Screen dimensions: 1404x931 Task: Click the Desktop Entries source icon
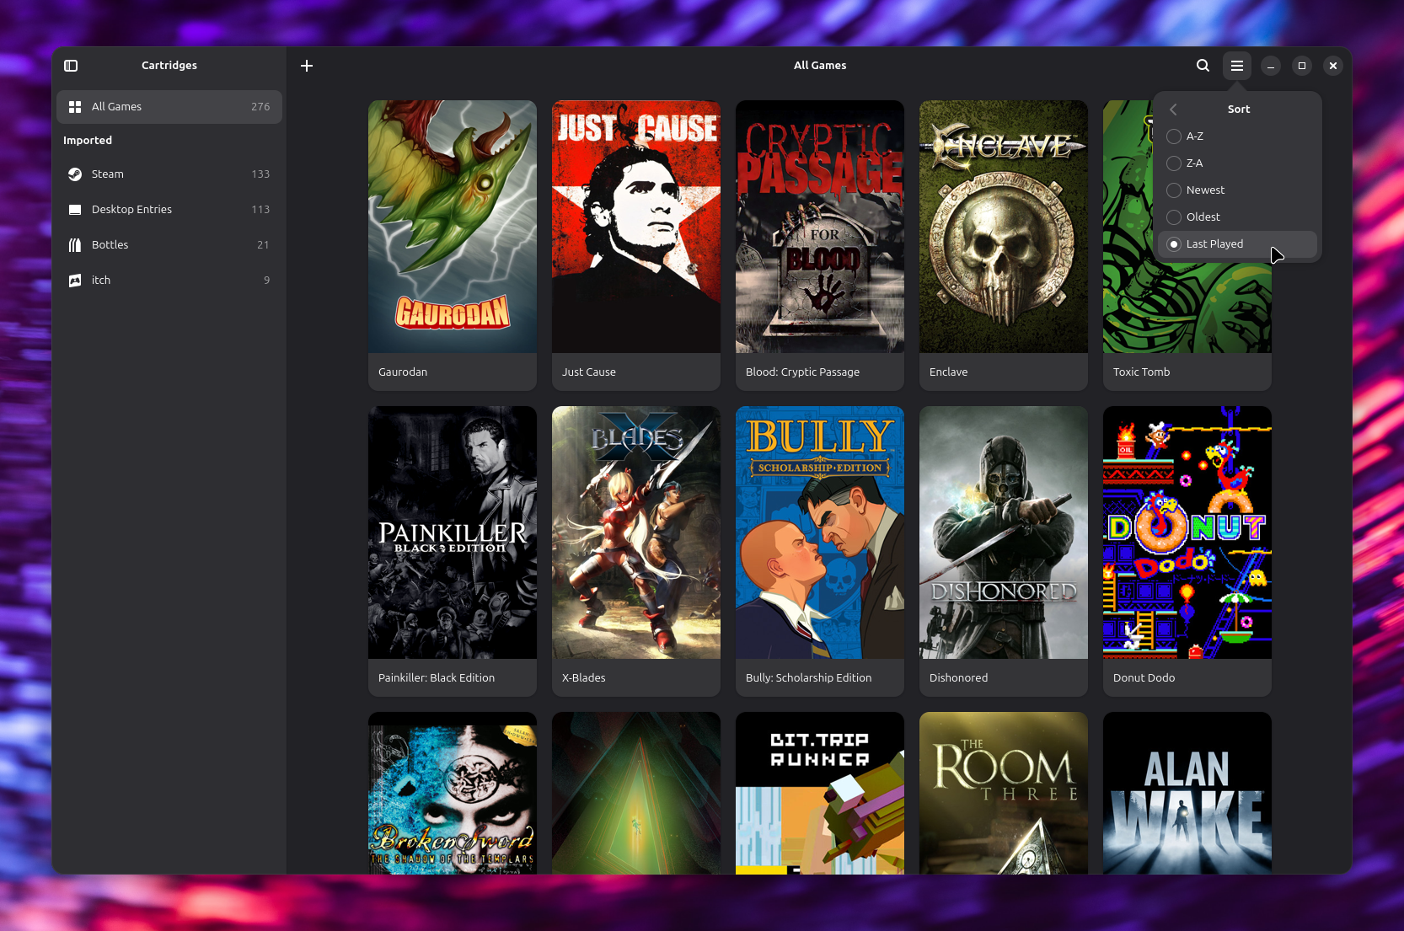pos(75,210)
